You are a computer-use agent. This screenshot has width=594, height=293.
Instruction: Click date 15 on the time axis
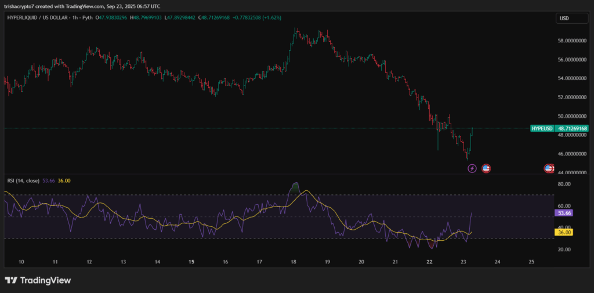coord(191,262)
